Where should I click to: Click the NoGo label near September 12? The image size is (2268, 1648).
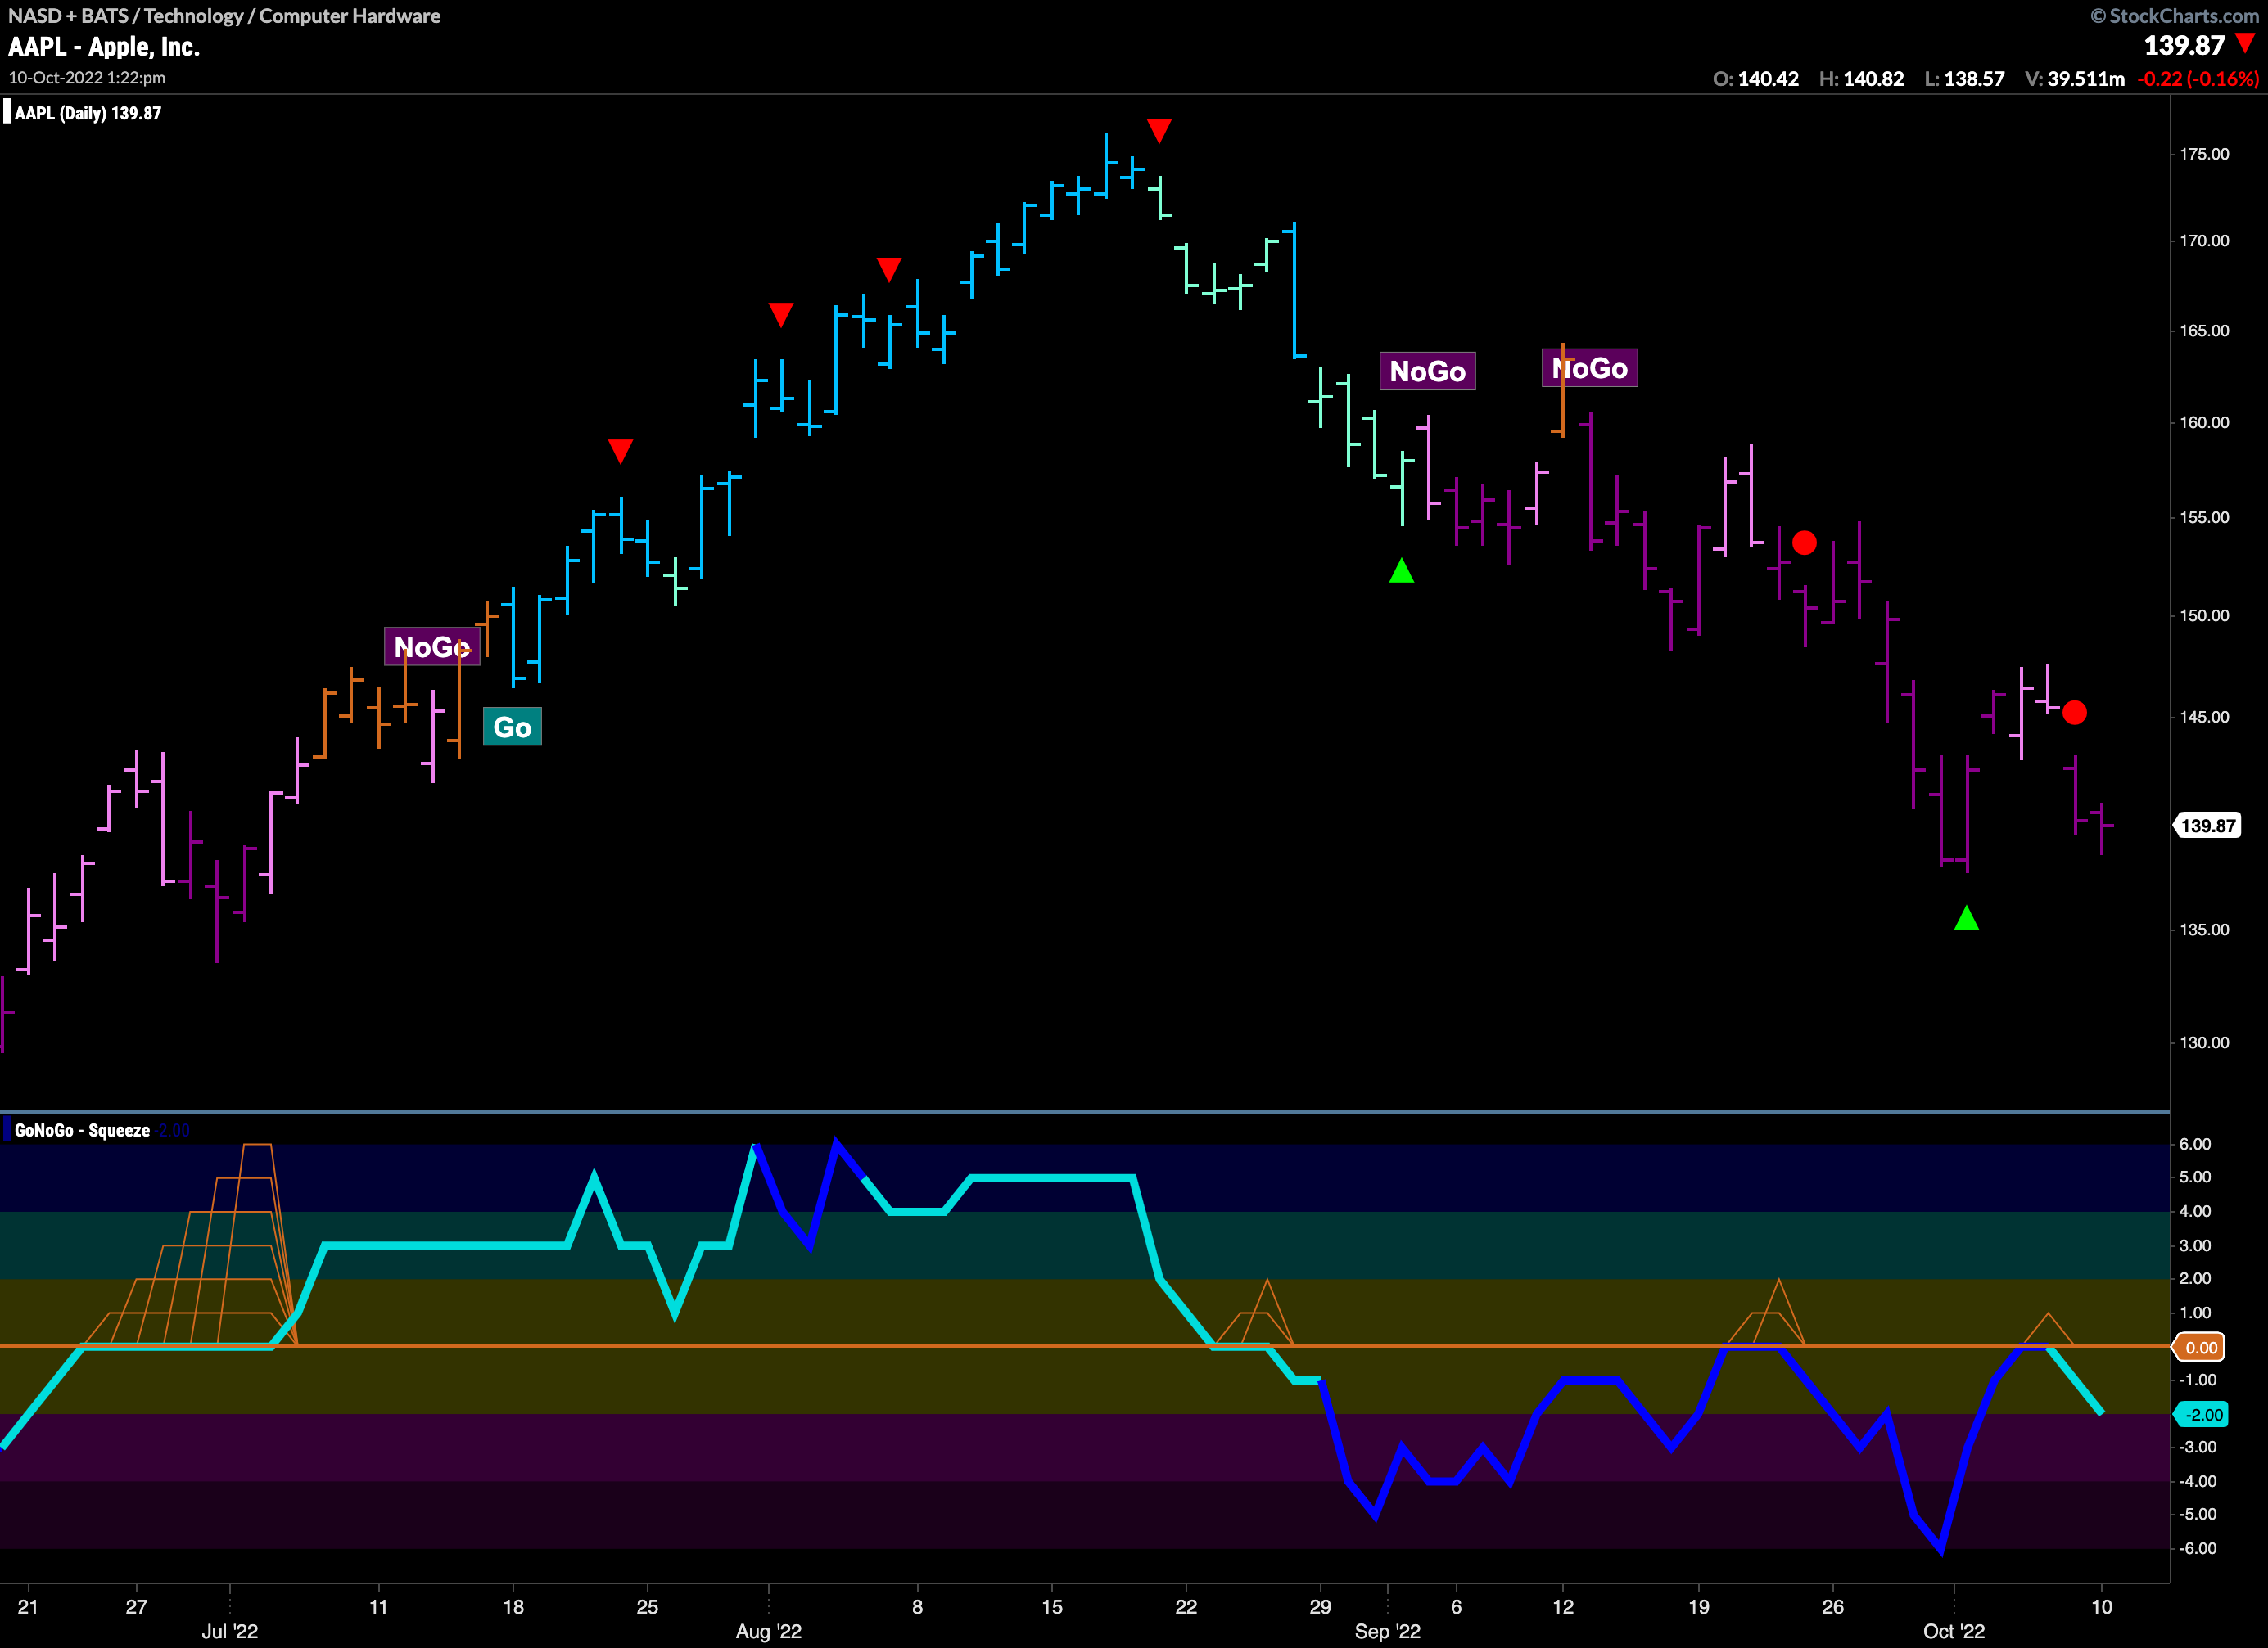(x=1589, y=367)
